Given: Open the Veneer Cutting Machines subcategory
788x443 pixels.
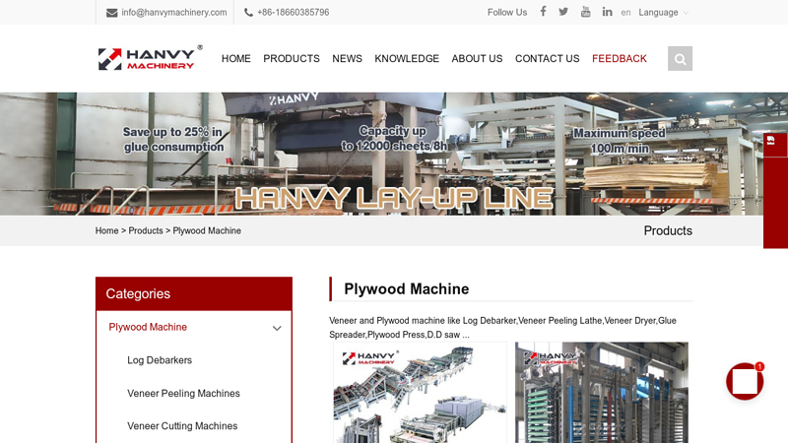Looking at the screenshot, I should (182, 426).
